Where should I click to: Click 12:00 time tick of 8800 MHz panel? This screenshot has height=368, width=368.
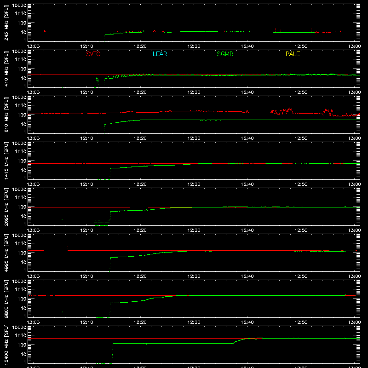(x=33, y=322)
